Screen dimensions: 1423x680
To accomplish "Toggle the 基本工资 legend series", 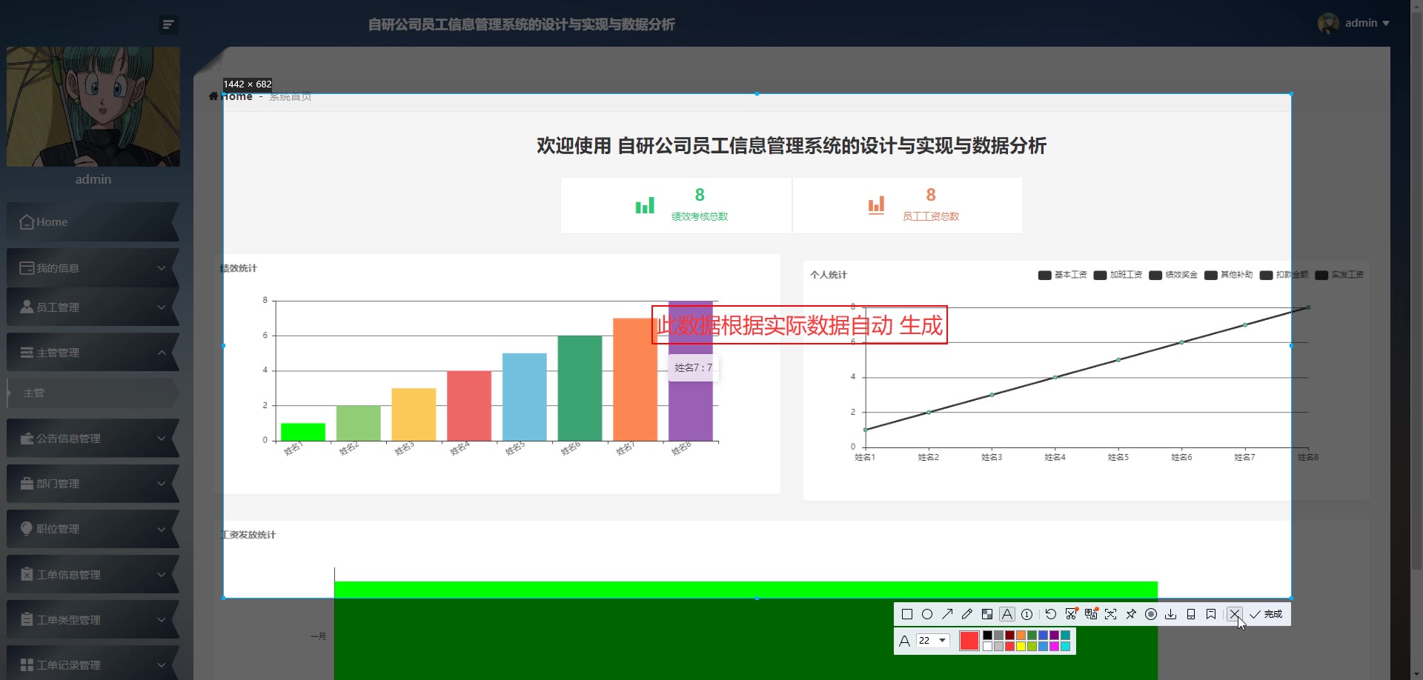I will pyautogui.click(x=1063, y=275).
